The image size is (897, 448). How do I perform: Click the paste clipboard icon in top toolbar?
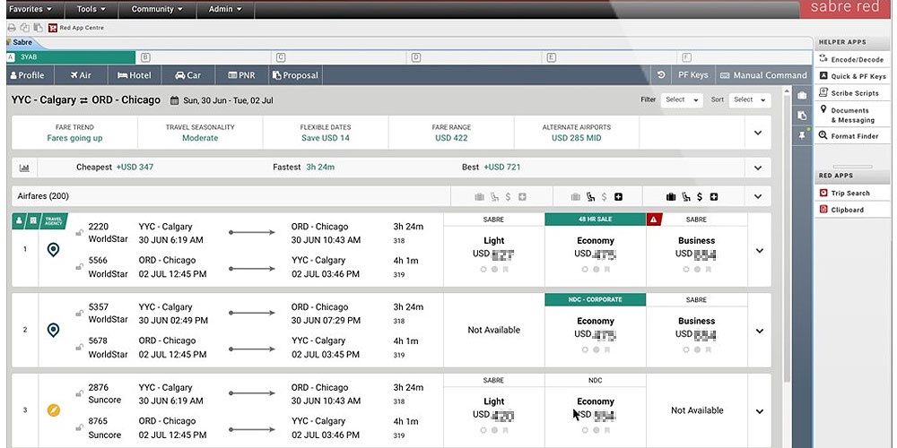click(38, 28)
